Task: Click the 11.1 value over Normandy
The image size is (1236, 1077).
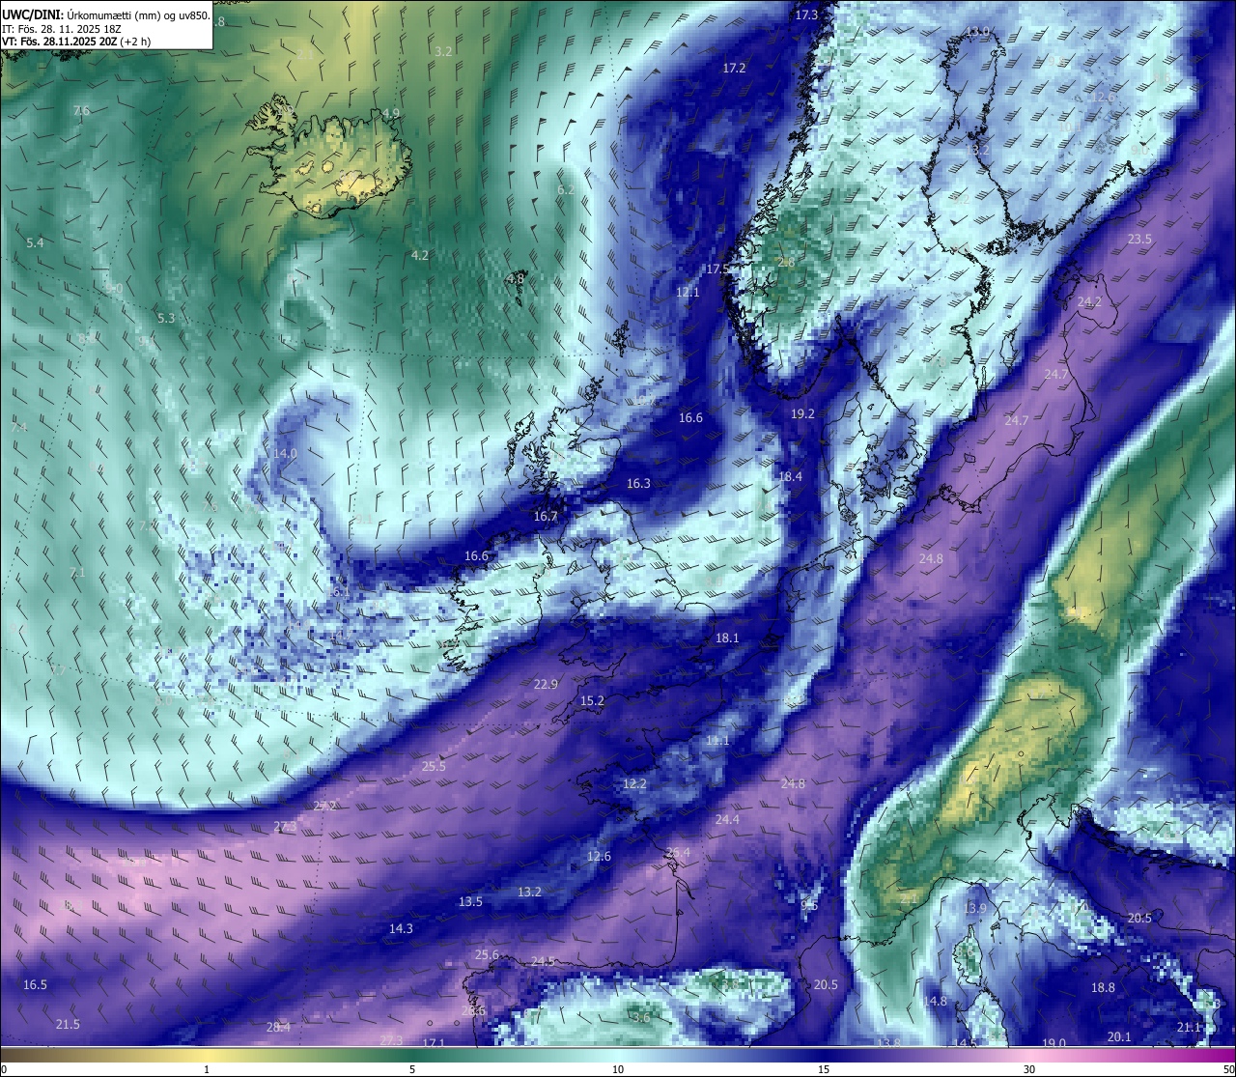Action: pos(717,740)
